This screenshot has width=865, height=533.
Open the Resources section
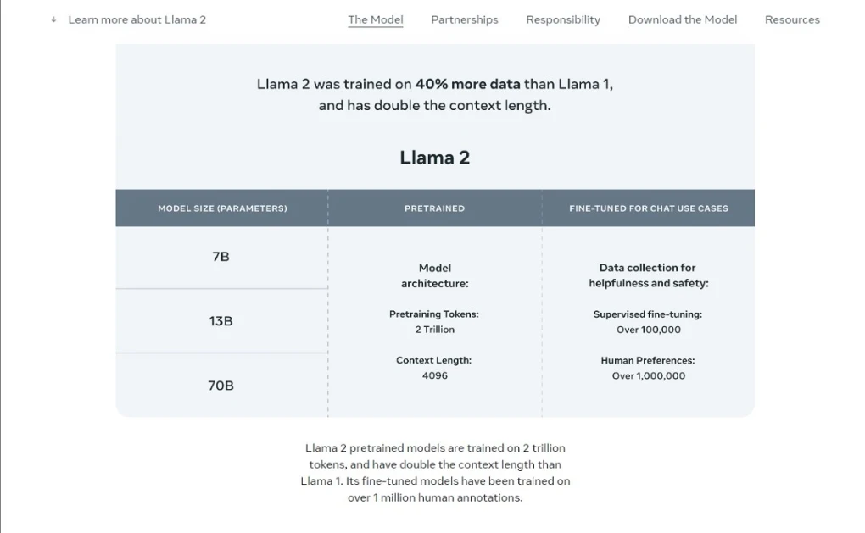(791, 19)
